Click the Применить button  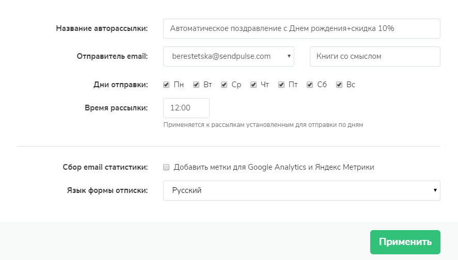click(x=405, y=242)
